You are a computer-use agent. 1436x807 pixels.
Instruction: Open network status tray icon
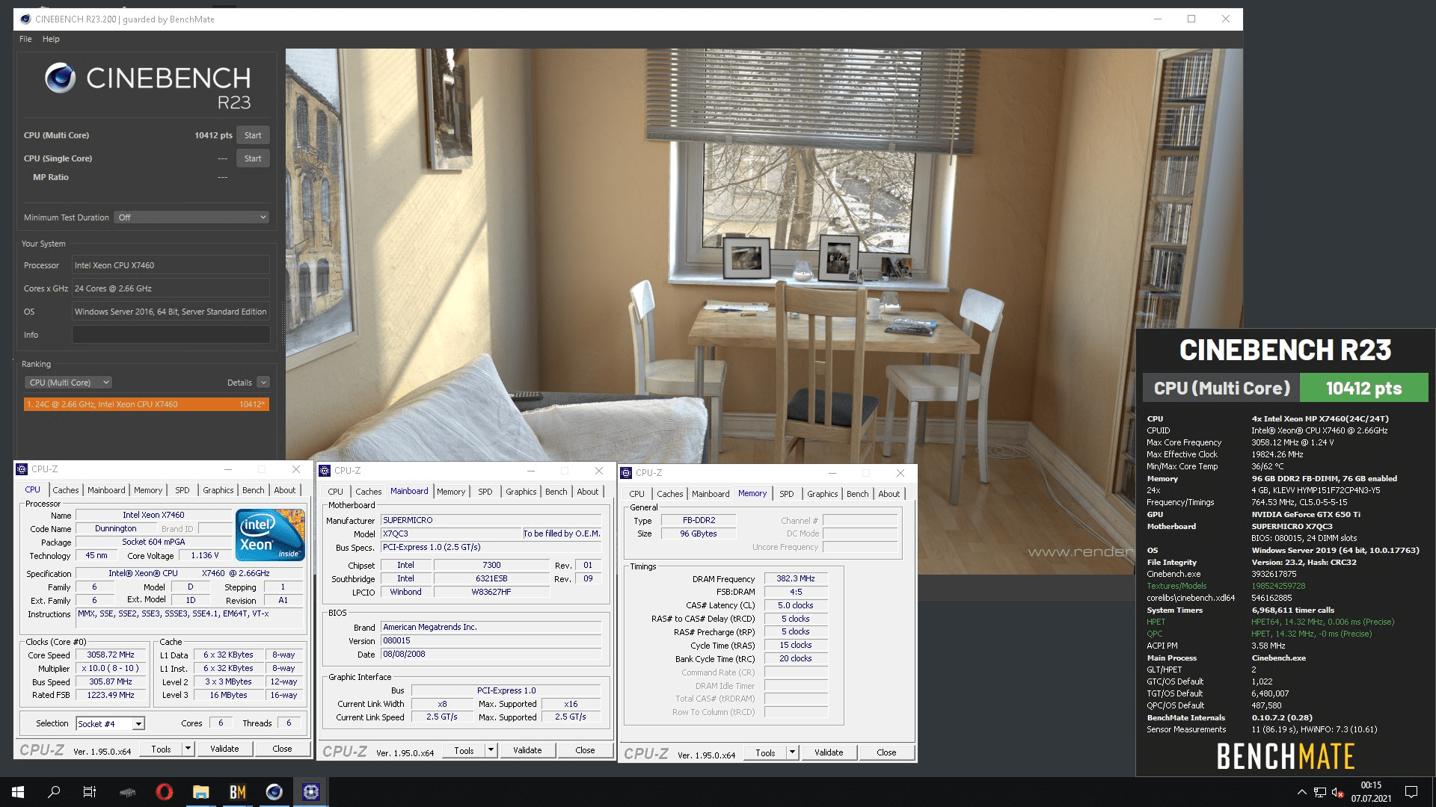pos(1320,792)
